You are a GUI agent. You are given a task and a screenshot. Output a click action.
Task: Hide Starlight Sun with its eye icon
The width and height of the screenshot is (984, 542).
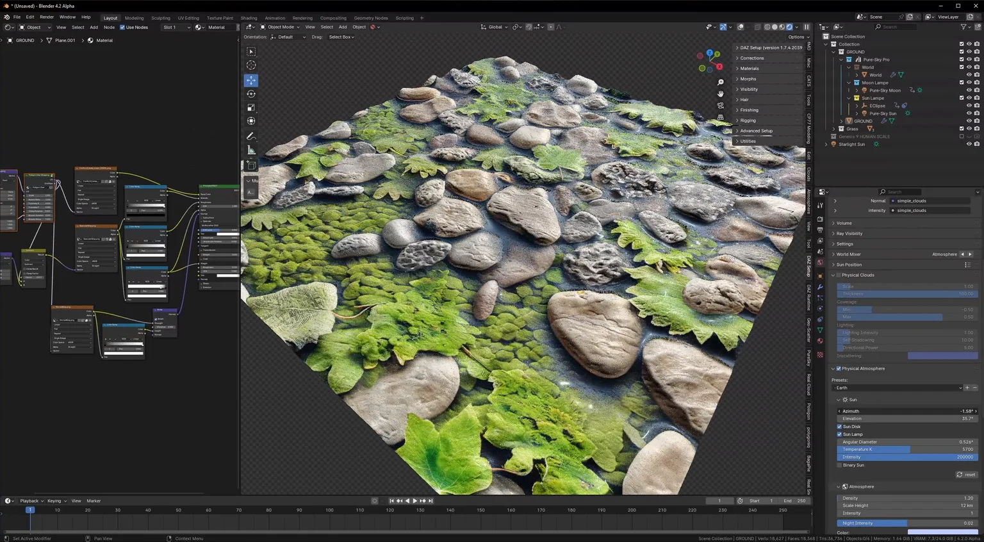coord(969,144)
